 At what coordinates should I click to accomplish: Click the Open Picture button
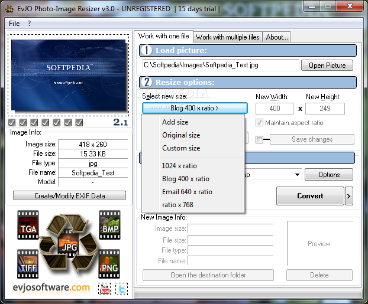327,66
